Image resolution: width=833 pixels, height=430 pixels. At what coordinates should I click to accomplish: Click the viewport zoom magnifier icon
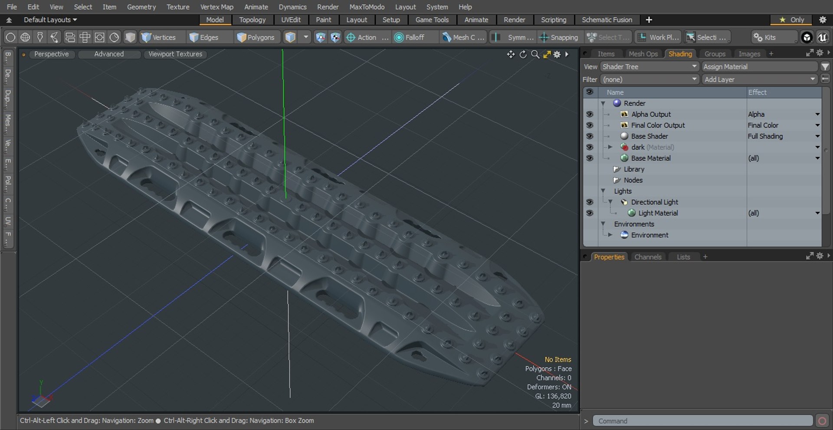[535, 54]
